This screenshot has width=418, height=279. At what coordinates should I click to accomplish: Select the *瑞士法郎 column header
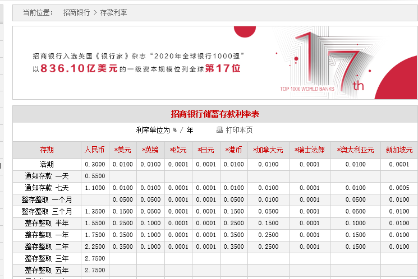[310, 150]
